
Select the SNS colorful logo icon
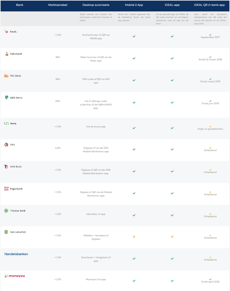pos(6,145)
